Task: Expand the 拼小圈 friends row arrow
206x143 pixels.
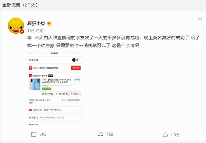Action: click(79, 110)
